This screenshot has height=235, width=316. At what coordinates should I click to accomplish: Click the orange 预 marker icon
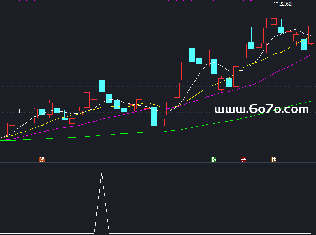pos(42,160)
